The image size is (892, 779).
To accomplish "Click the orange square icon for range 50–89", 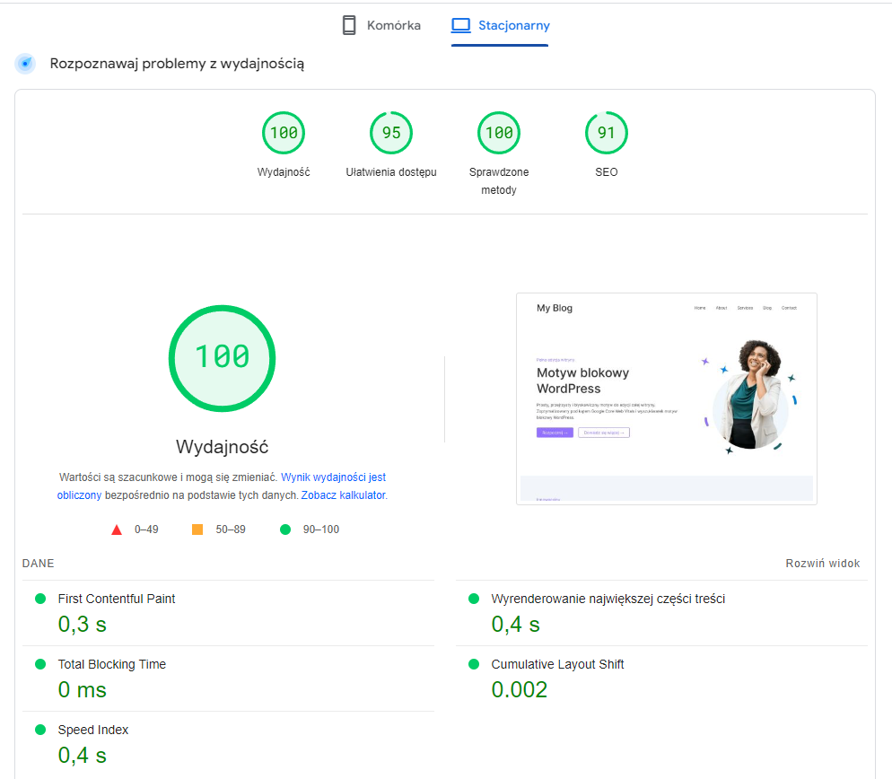I will (197, 529).
